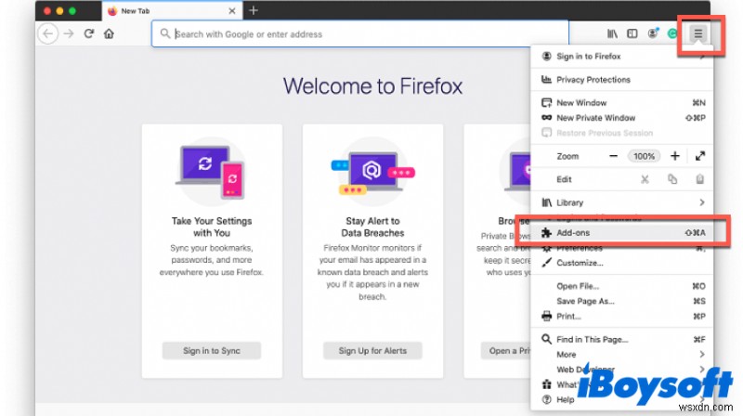Select New Private Window
This screenshot has height=416, width=743.
[x=622, y=118]
